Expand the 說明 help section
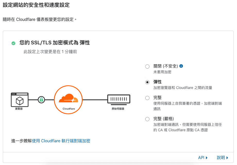Screen dimensions: 237x165 (222, 158)
